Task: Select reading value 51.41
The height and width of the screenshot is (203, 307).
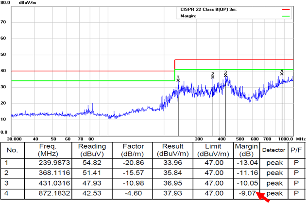Action: pos(92,173)
